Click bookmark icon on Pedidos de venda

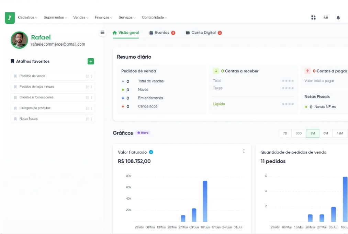pyautogui.click(x=15, y=76)
